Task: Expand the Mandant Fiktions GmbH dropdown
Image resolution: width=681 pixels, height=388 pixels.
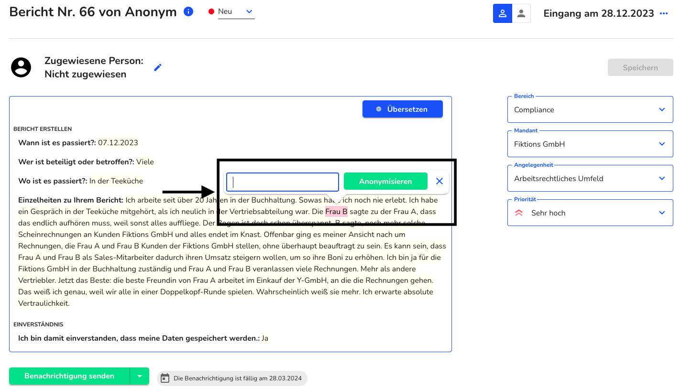Action: pos(590,144)
